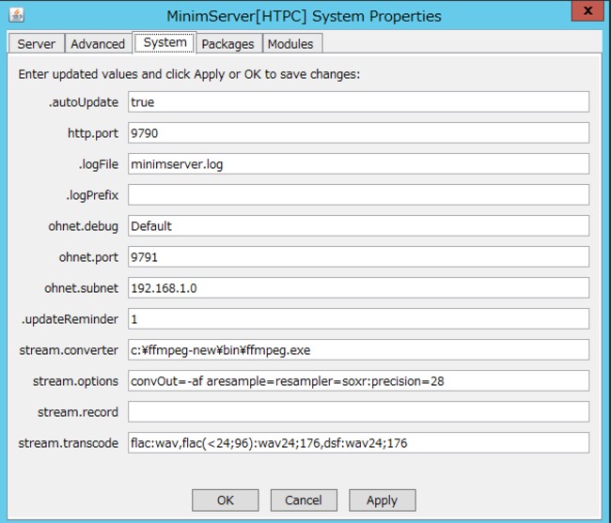Click the 'Enter updated values' instruction text
The height and width of the screenshot is (523, 611).
189,74
